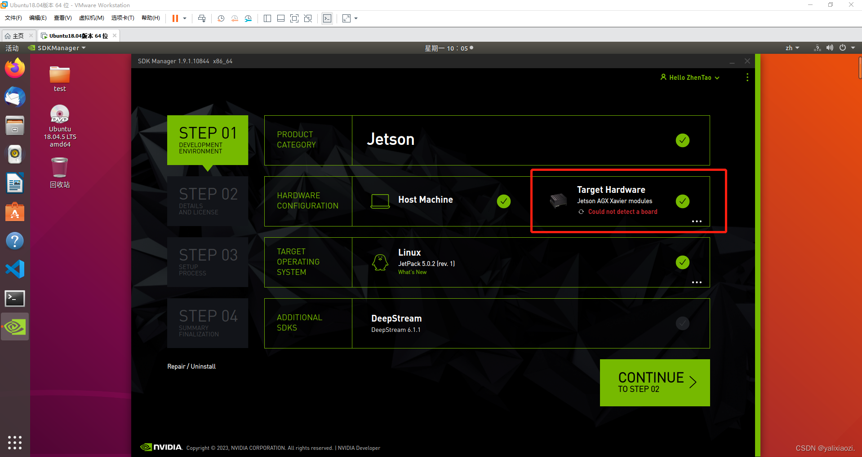Open the Hello ZhenTao account dropdown
Viewport: 862px width, 457px height.
point(689,77)
